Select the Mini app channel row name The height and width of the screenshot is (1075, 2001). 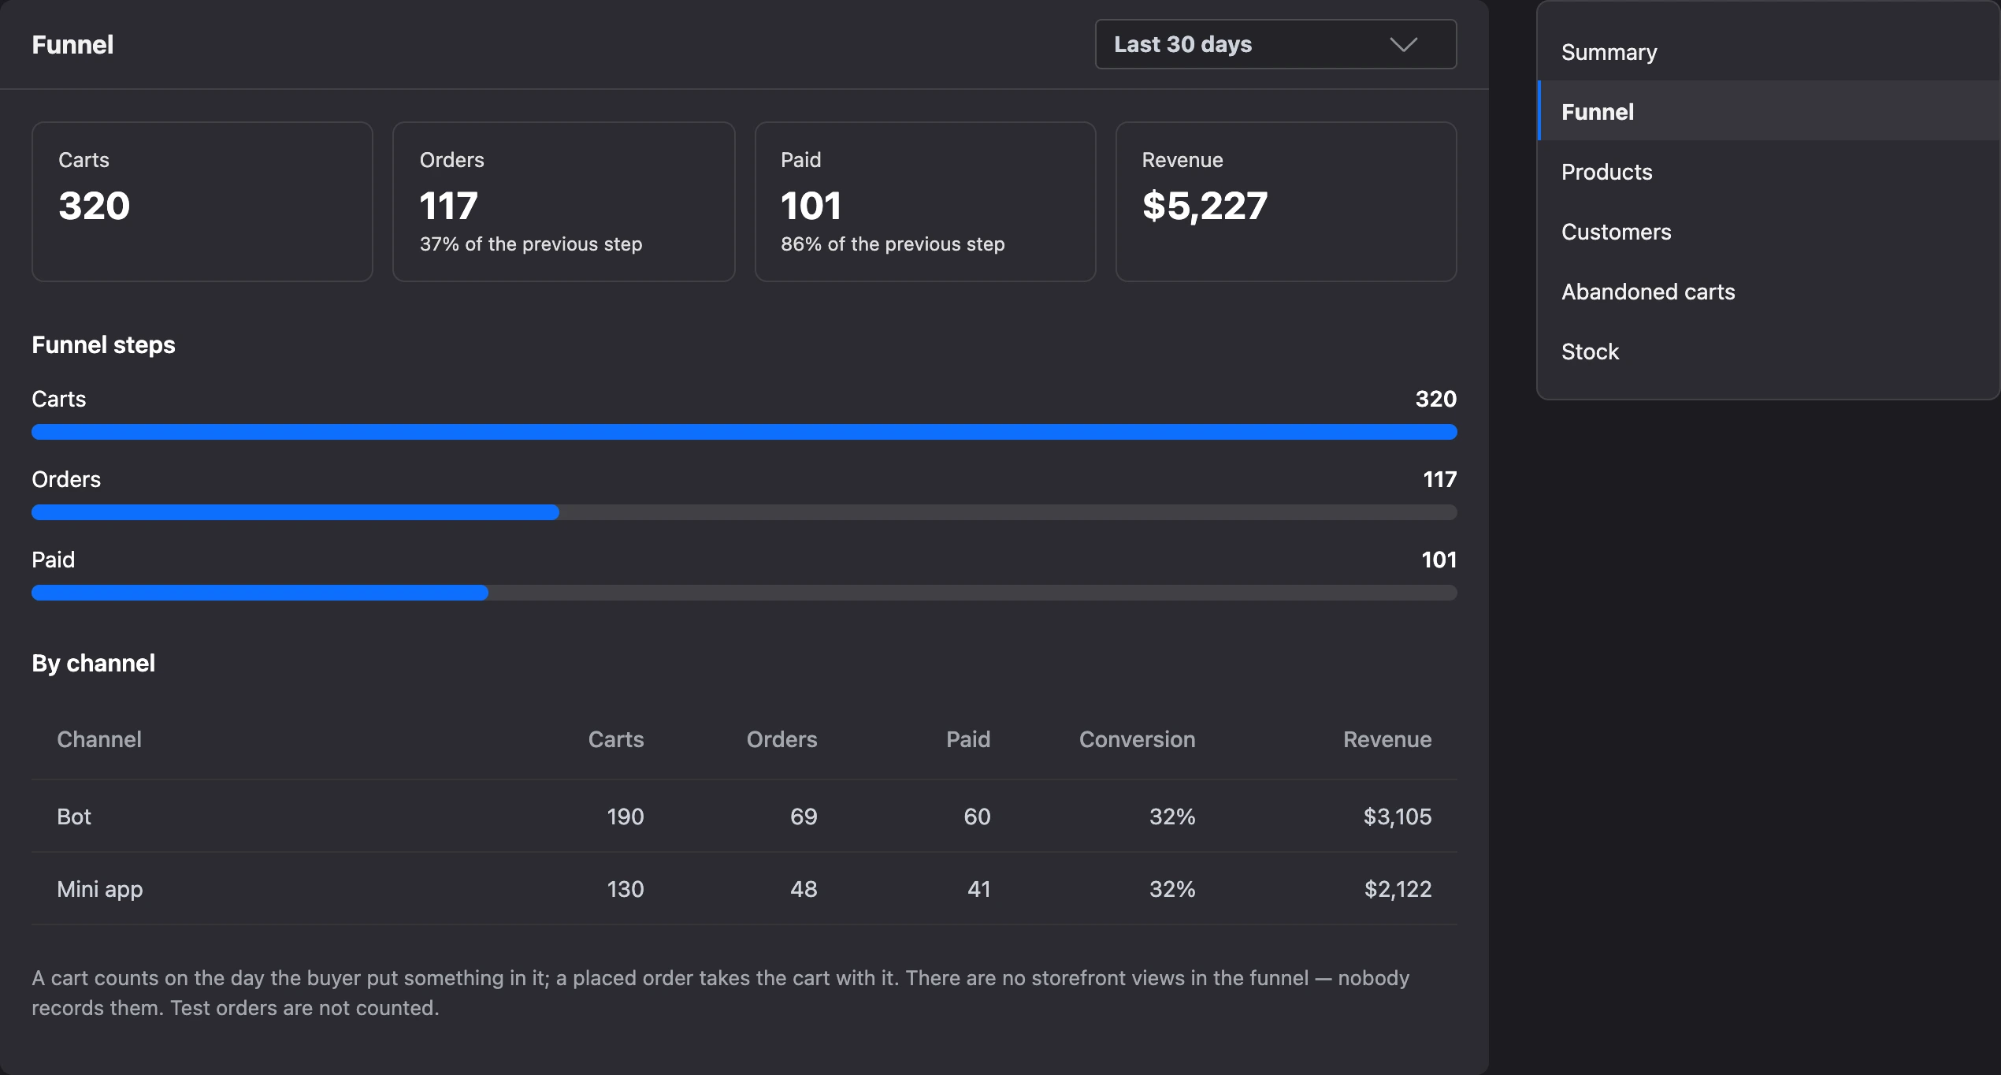[x=100, y=889]
